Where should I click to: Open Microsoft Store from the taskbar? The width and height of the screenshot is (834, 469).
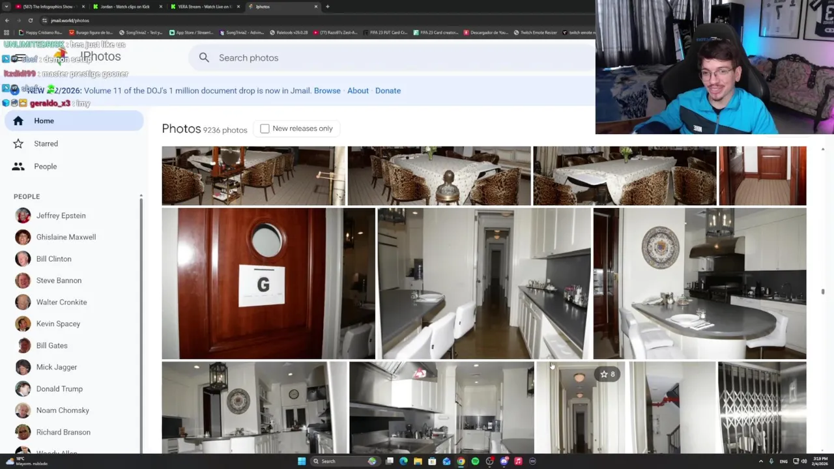432,461
